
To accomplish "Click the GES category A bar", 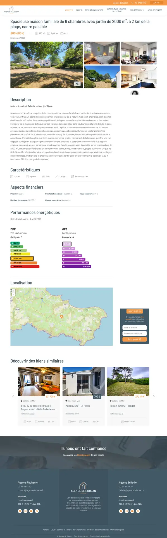I will click(x=67, y=244).
